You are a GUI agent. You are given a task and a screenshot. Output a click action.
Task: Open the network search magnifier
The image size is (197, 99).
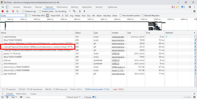18,11
